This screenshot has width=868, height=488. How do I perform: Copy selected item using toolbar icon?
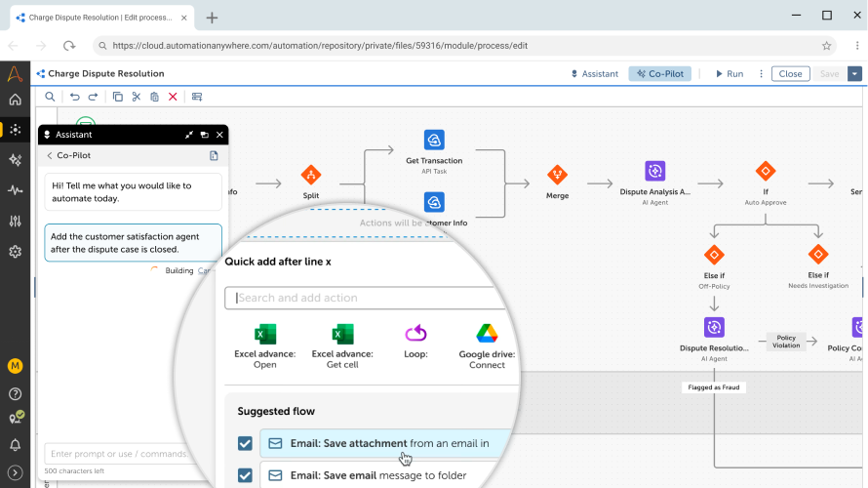click(117, 97)
